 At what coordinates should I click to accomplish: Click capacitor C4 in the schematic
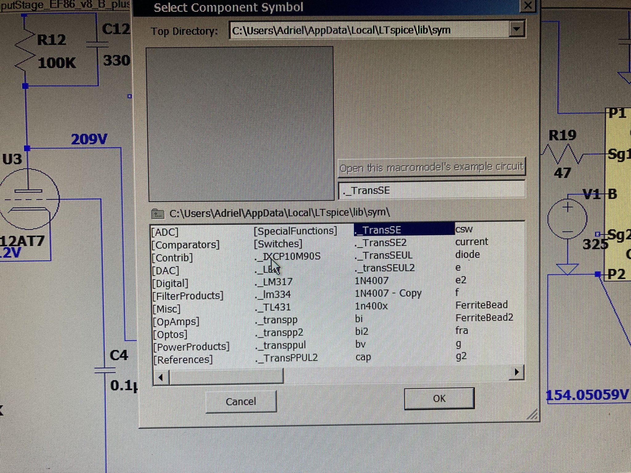pyautogui.click(x=105, y=370)
